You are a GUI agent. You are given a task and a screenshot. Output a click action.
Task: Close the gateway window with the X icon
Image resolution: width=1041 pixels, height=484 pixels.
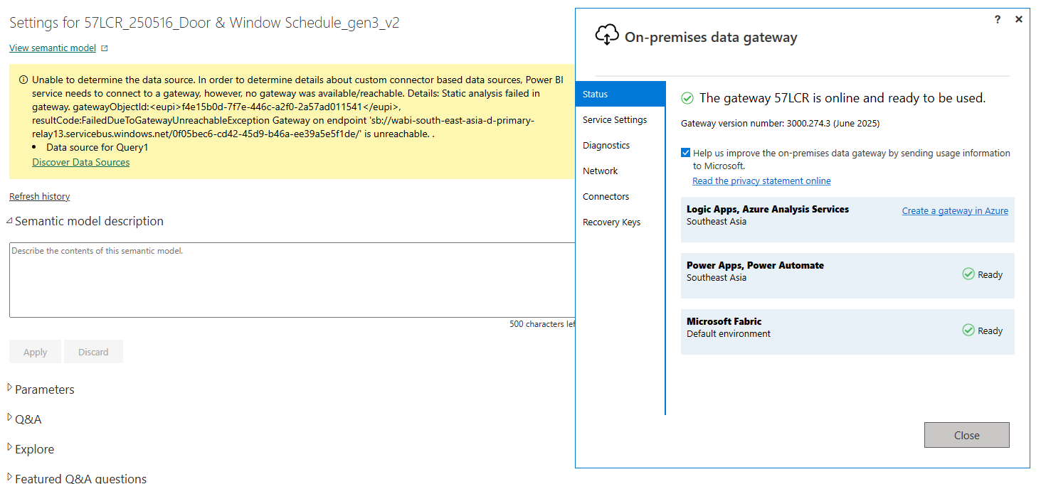1019,20
